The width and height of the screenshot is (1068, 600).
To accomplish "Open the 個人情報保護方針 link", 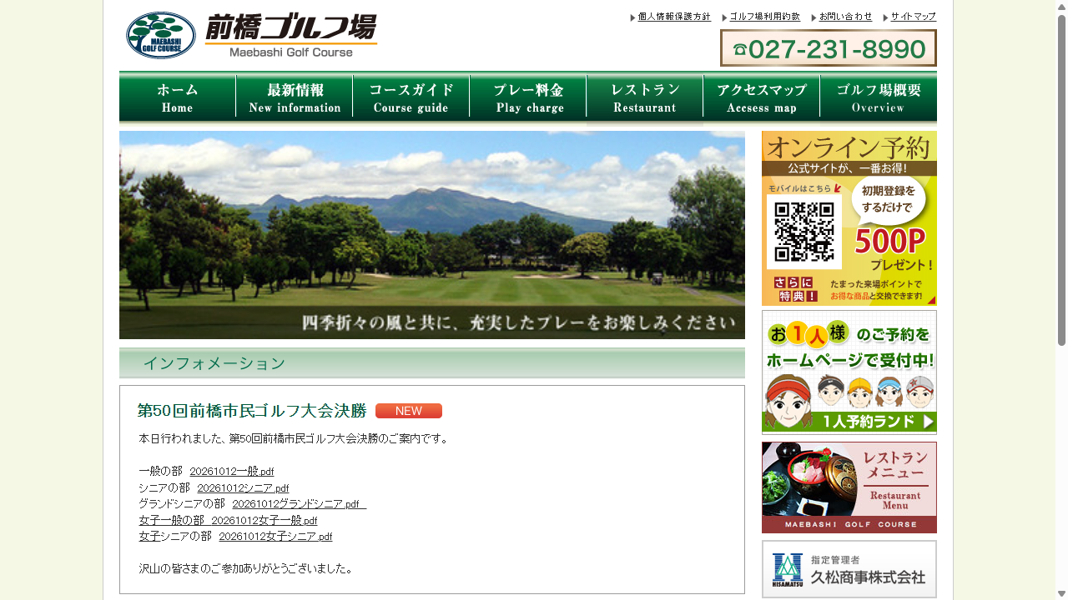I will coord(674,17).
